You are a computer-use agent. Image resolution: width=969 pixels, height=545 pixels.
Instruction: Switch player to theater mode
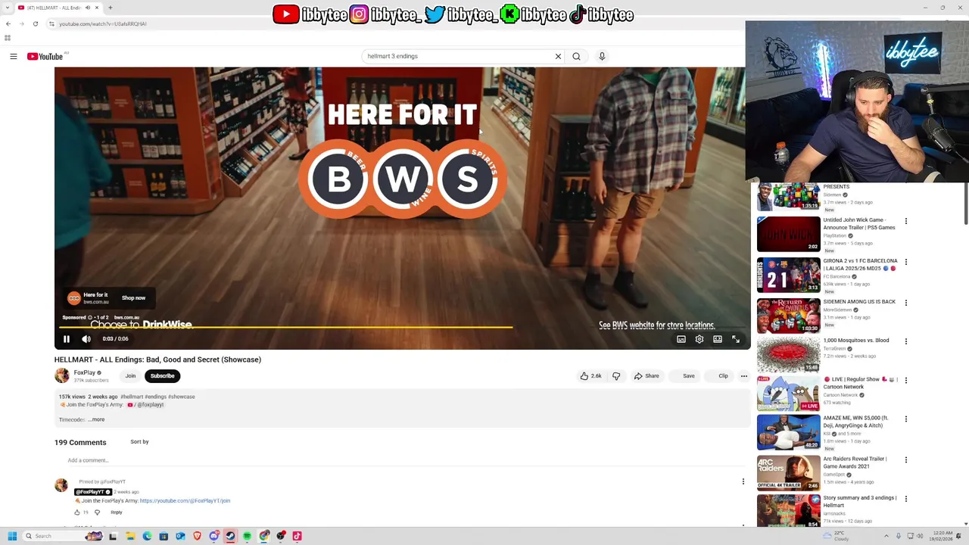click(718, 339)
